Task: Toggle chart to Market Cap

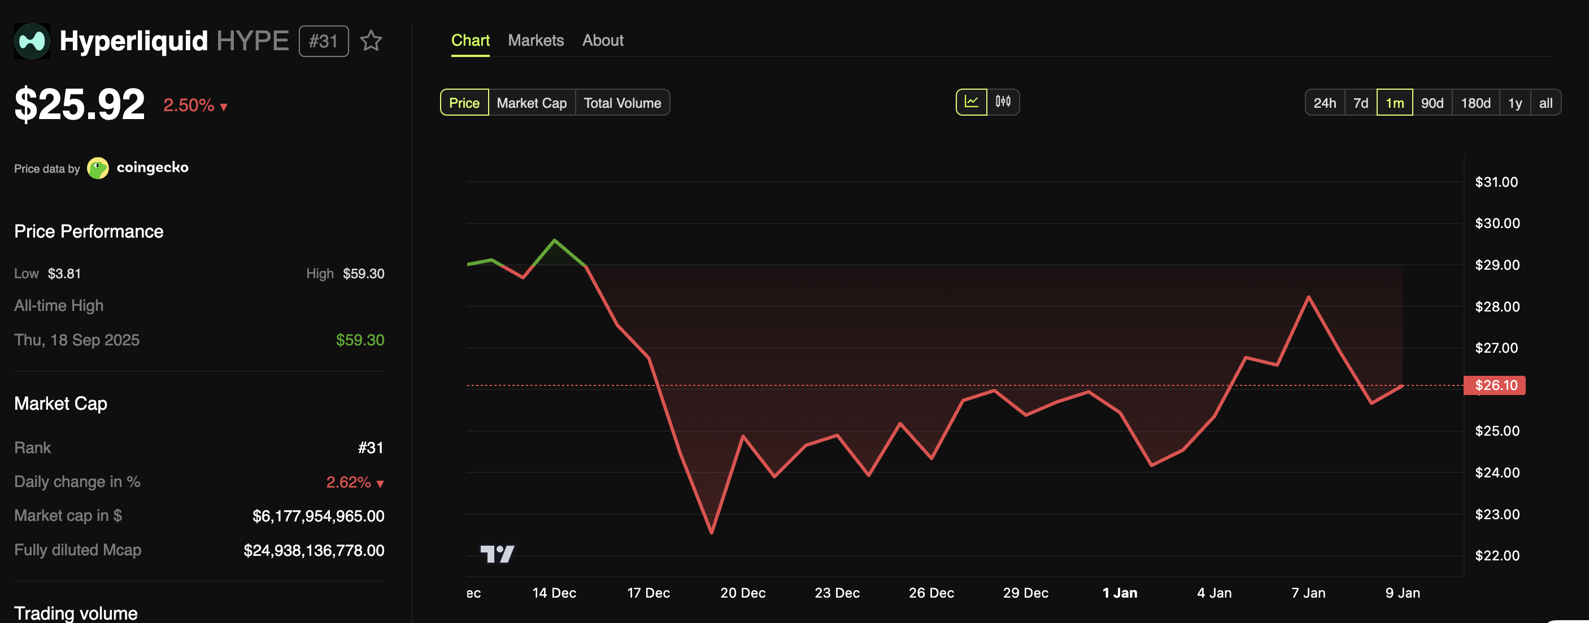Action: 531,103
